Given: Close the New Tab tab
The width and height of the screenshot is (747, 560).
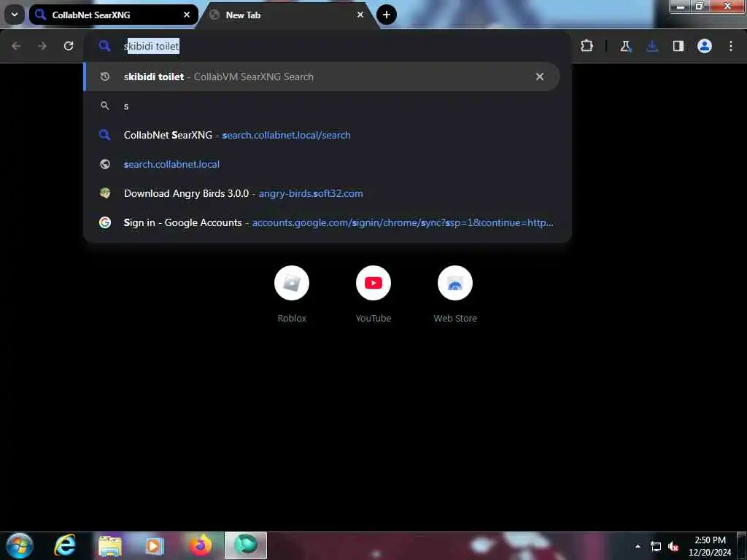Looking at the screenshot, I should 360,15.
